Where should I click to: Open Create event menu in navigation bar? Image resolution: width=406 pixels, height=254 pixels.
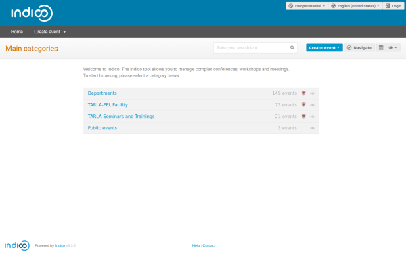pos(49,32)
